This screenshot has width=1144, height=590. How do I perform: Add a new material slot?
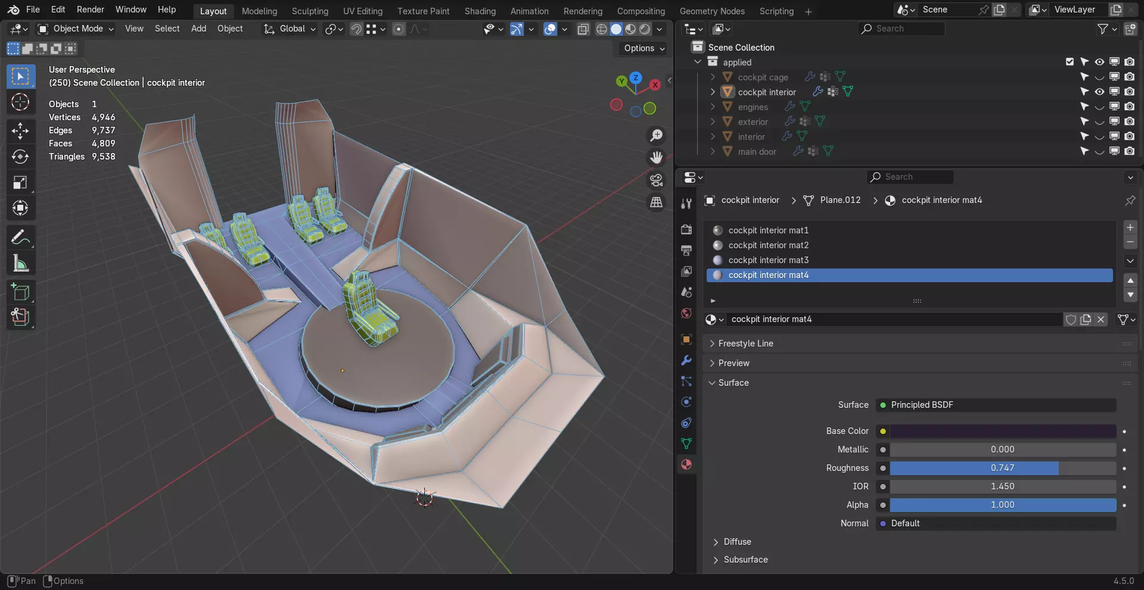click(x=1130, y=227)
